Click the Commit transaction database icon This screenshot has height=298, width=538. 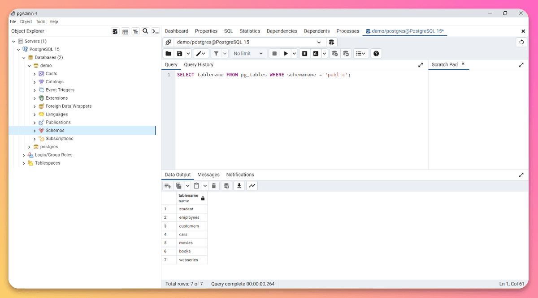334,54
